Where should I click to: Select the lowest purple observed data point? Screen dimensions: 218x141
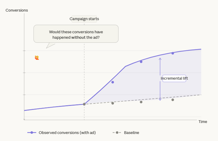point(113,82)
